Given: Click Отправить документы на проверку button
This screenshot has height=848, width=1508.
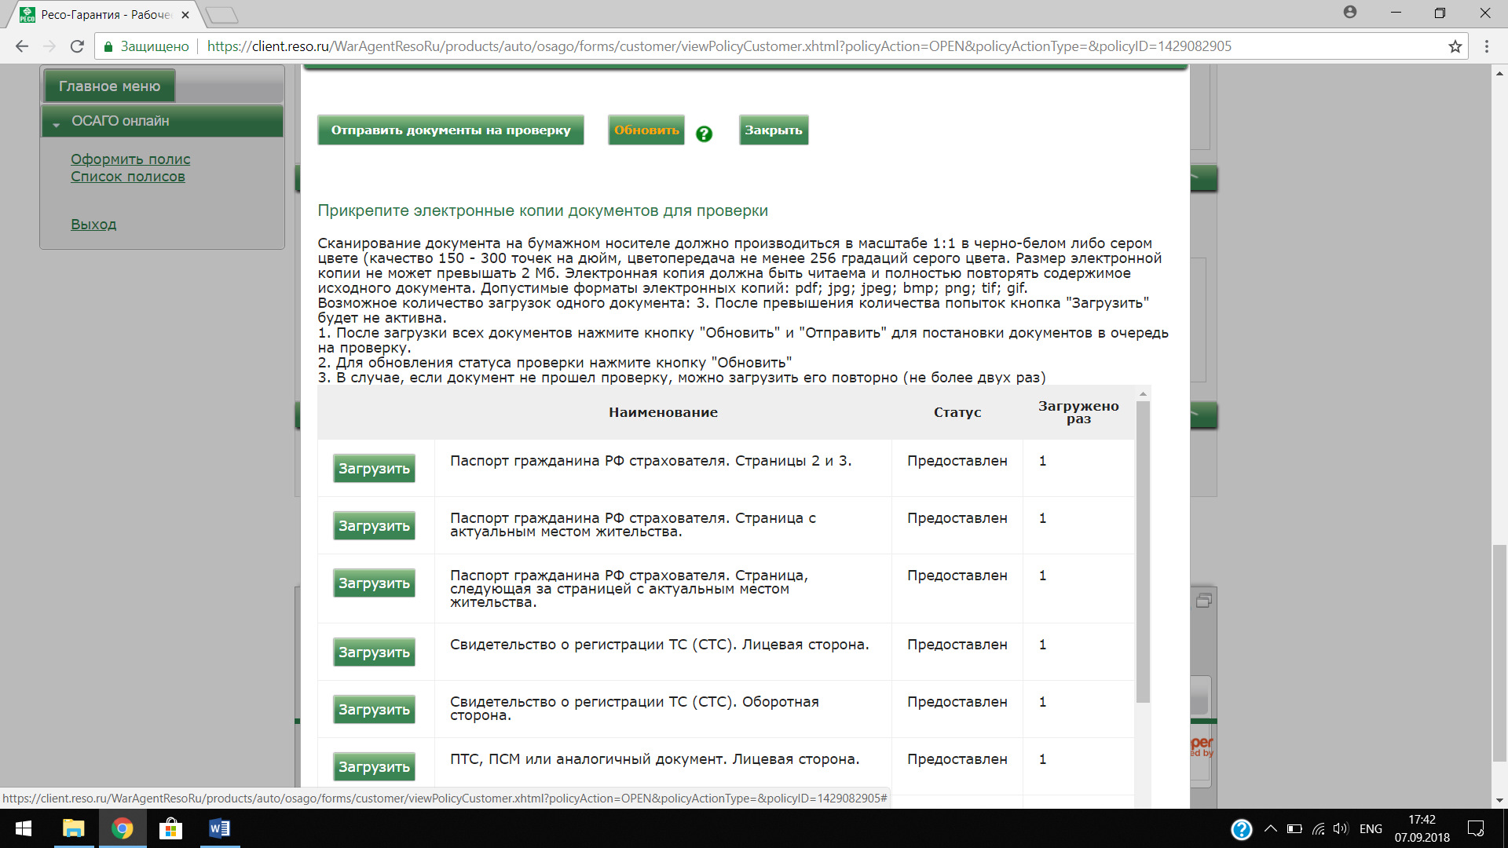Looking at the screenshot, I should point(451,130).
